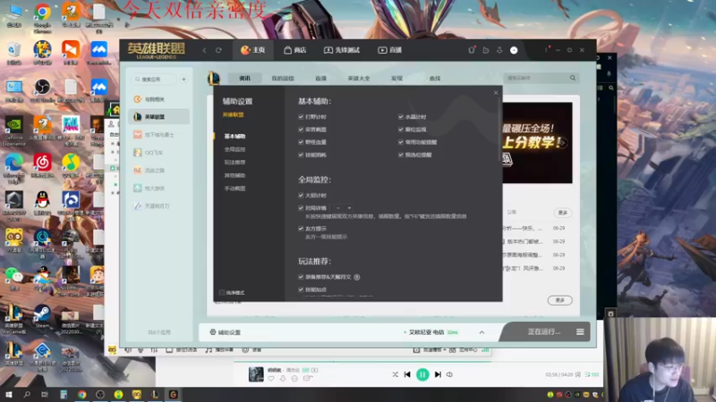This screenshot has width=716, height=402.
Task: Open the Microsoft Edge desktop icon
Action: pos(13,168)
